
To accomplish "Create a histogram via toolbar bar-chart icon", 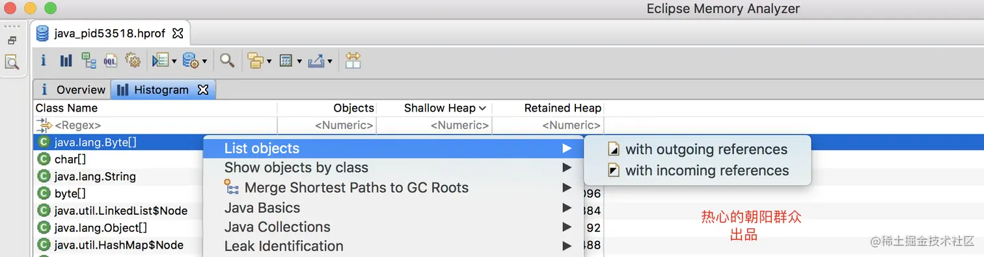I will point(66,60).
